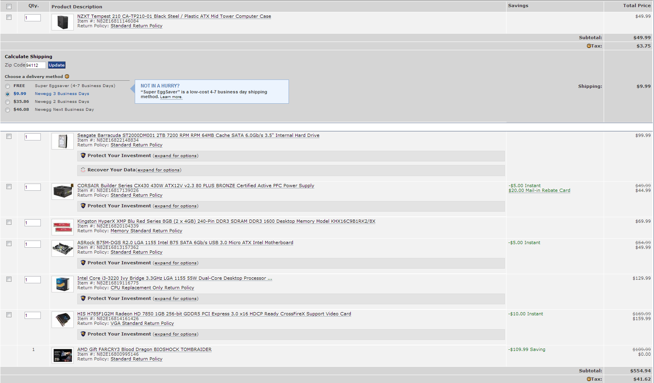Click the shield icon in the Seagate Protect Your Investment row

point(83,155)
